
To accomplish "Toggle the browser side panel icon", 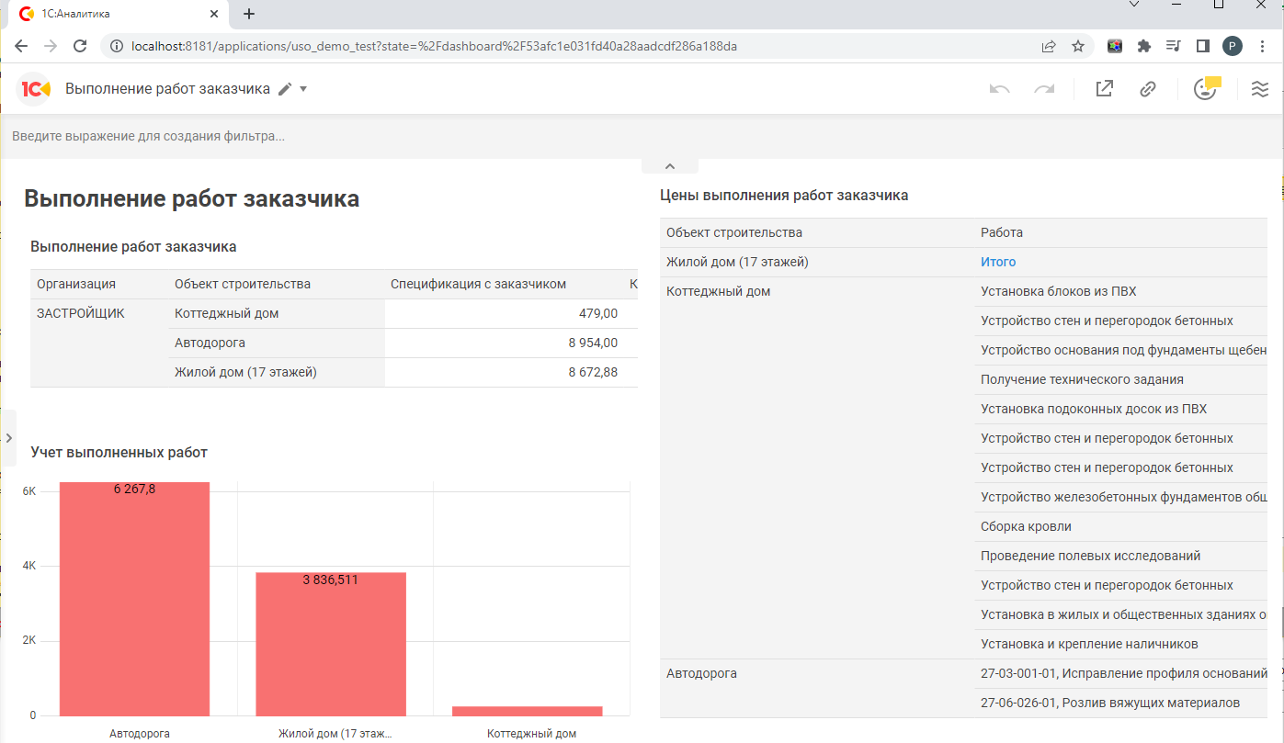I will tap(1202, 46).
